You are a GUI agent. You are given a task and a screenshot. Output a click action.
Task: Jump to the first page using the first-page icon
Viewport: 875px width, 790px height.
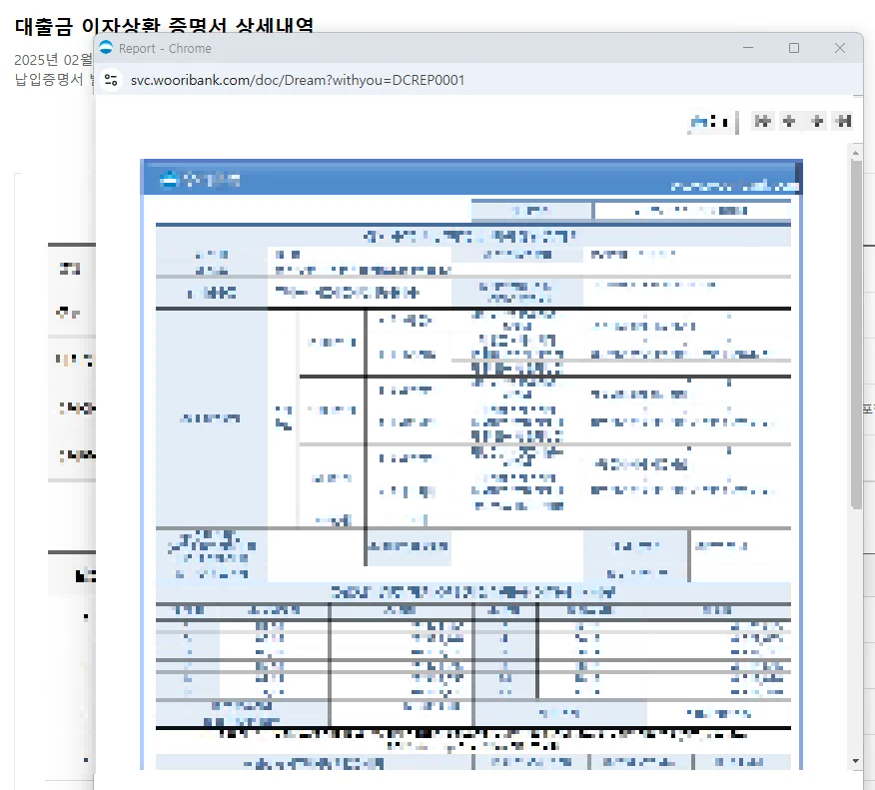point(762,120)
